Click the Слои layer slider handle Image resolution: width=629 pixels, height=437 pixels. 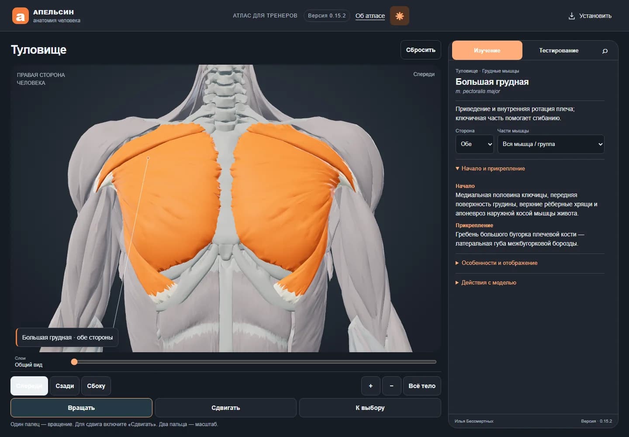tap(74, 362)
